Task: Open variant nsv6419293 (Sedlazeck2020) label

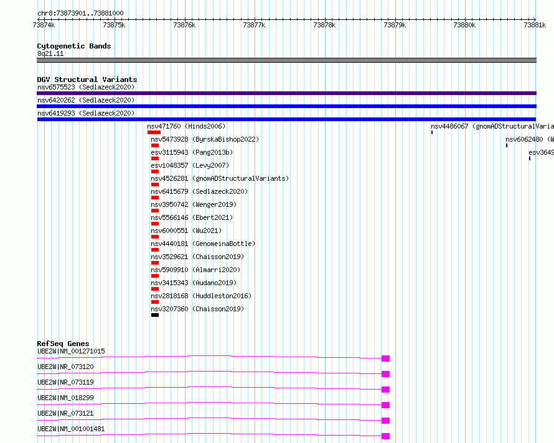Action: 86,113
